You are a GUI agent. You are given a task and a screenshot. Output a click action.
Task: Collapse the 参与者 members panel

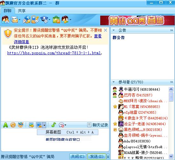114,82
